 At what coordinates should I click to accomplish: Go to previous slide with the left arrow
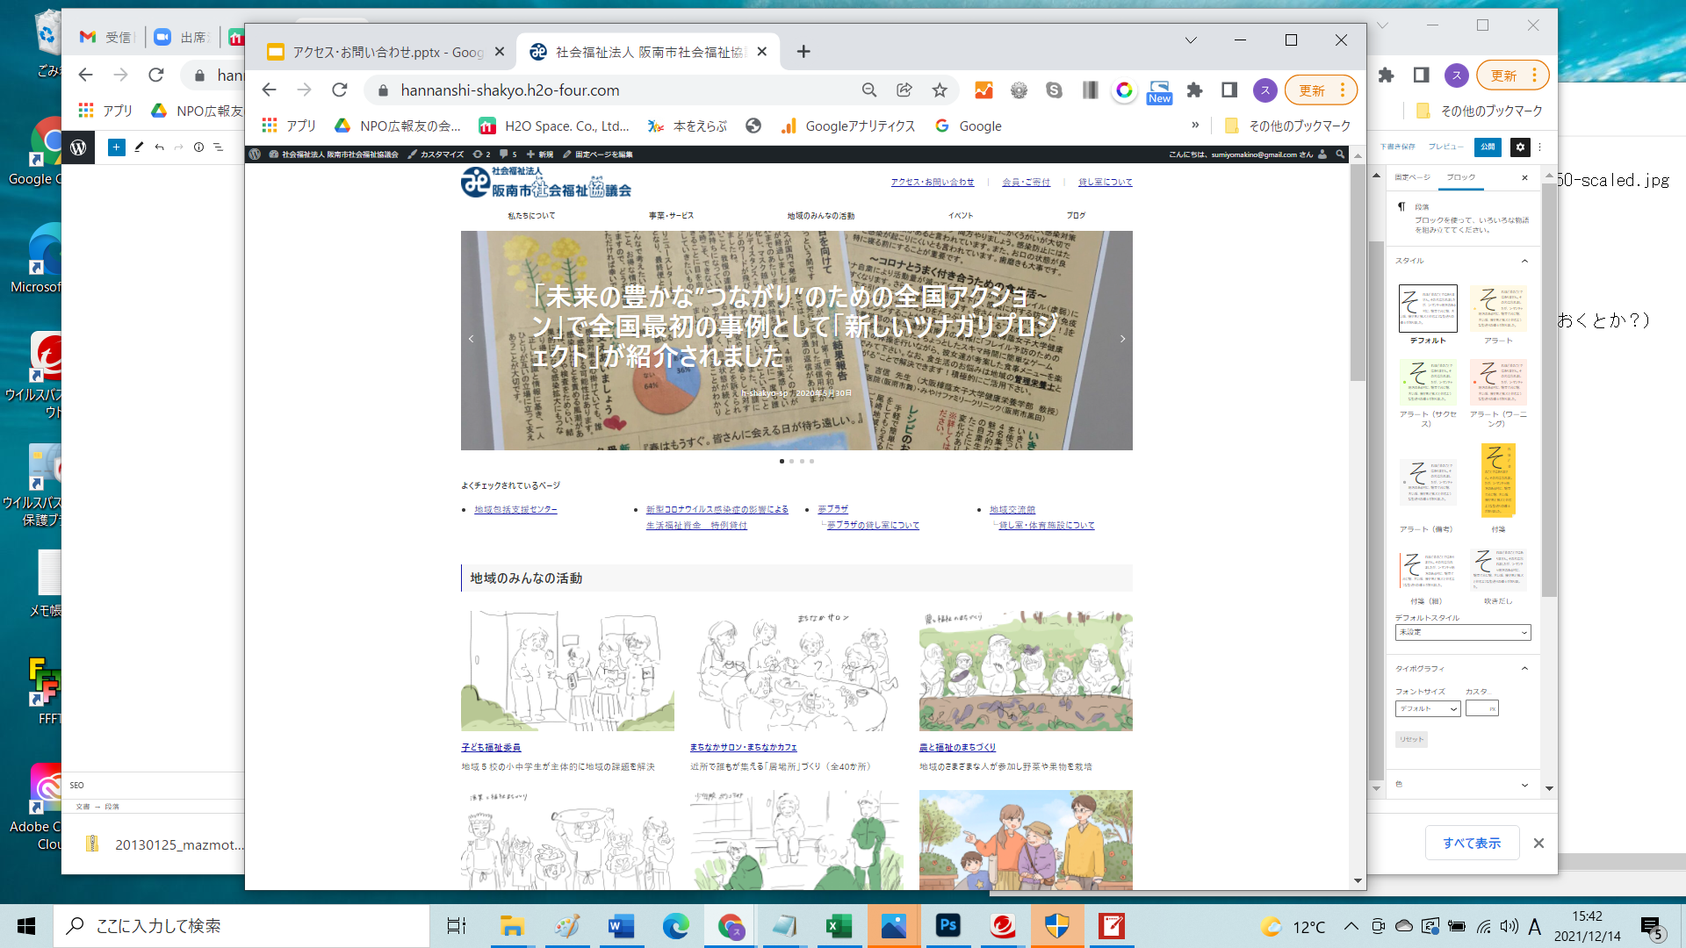(x=472, y=339)
